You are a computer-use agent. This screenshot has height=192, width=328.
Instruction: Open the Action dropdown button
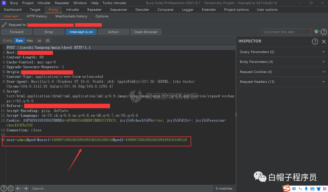point(113,32)
